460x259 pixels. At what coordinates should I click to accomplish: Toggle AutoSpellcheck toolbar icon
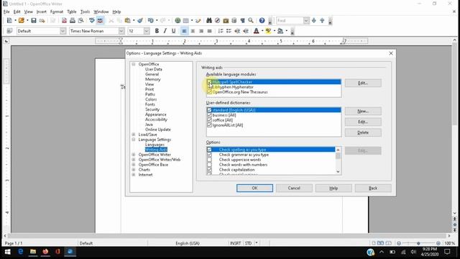click(100, 21)
